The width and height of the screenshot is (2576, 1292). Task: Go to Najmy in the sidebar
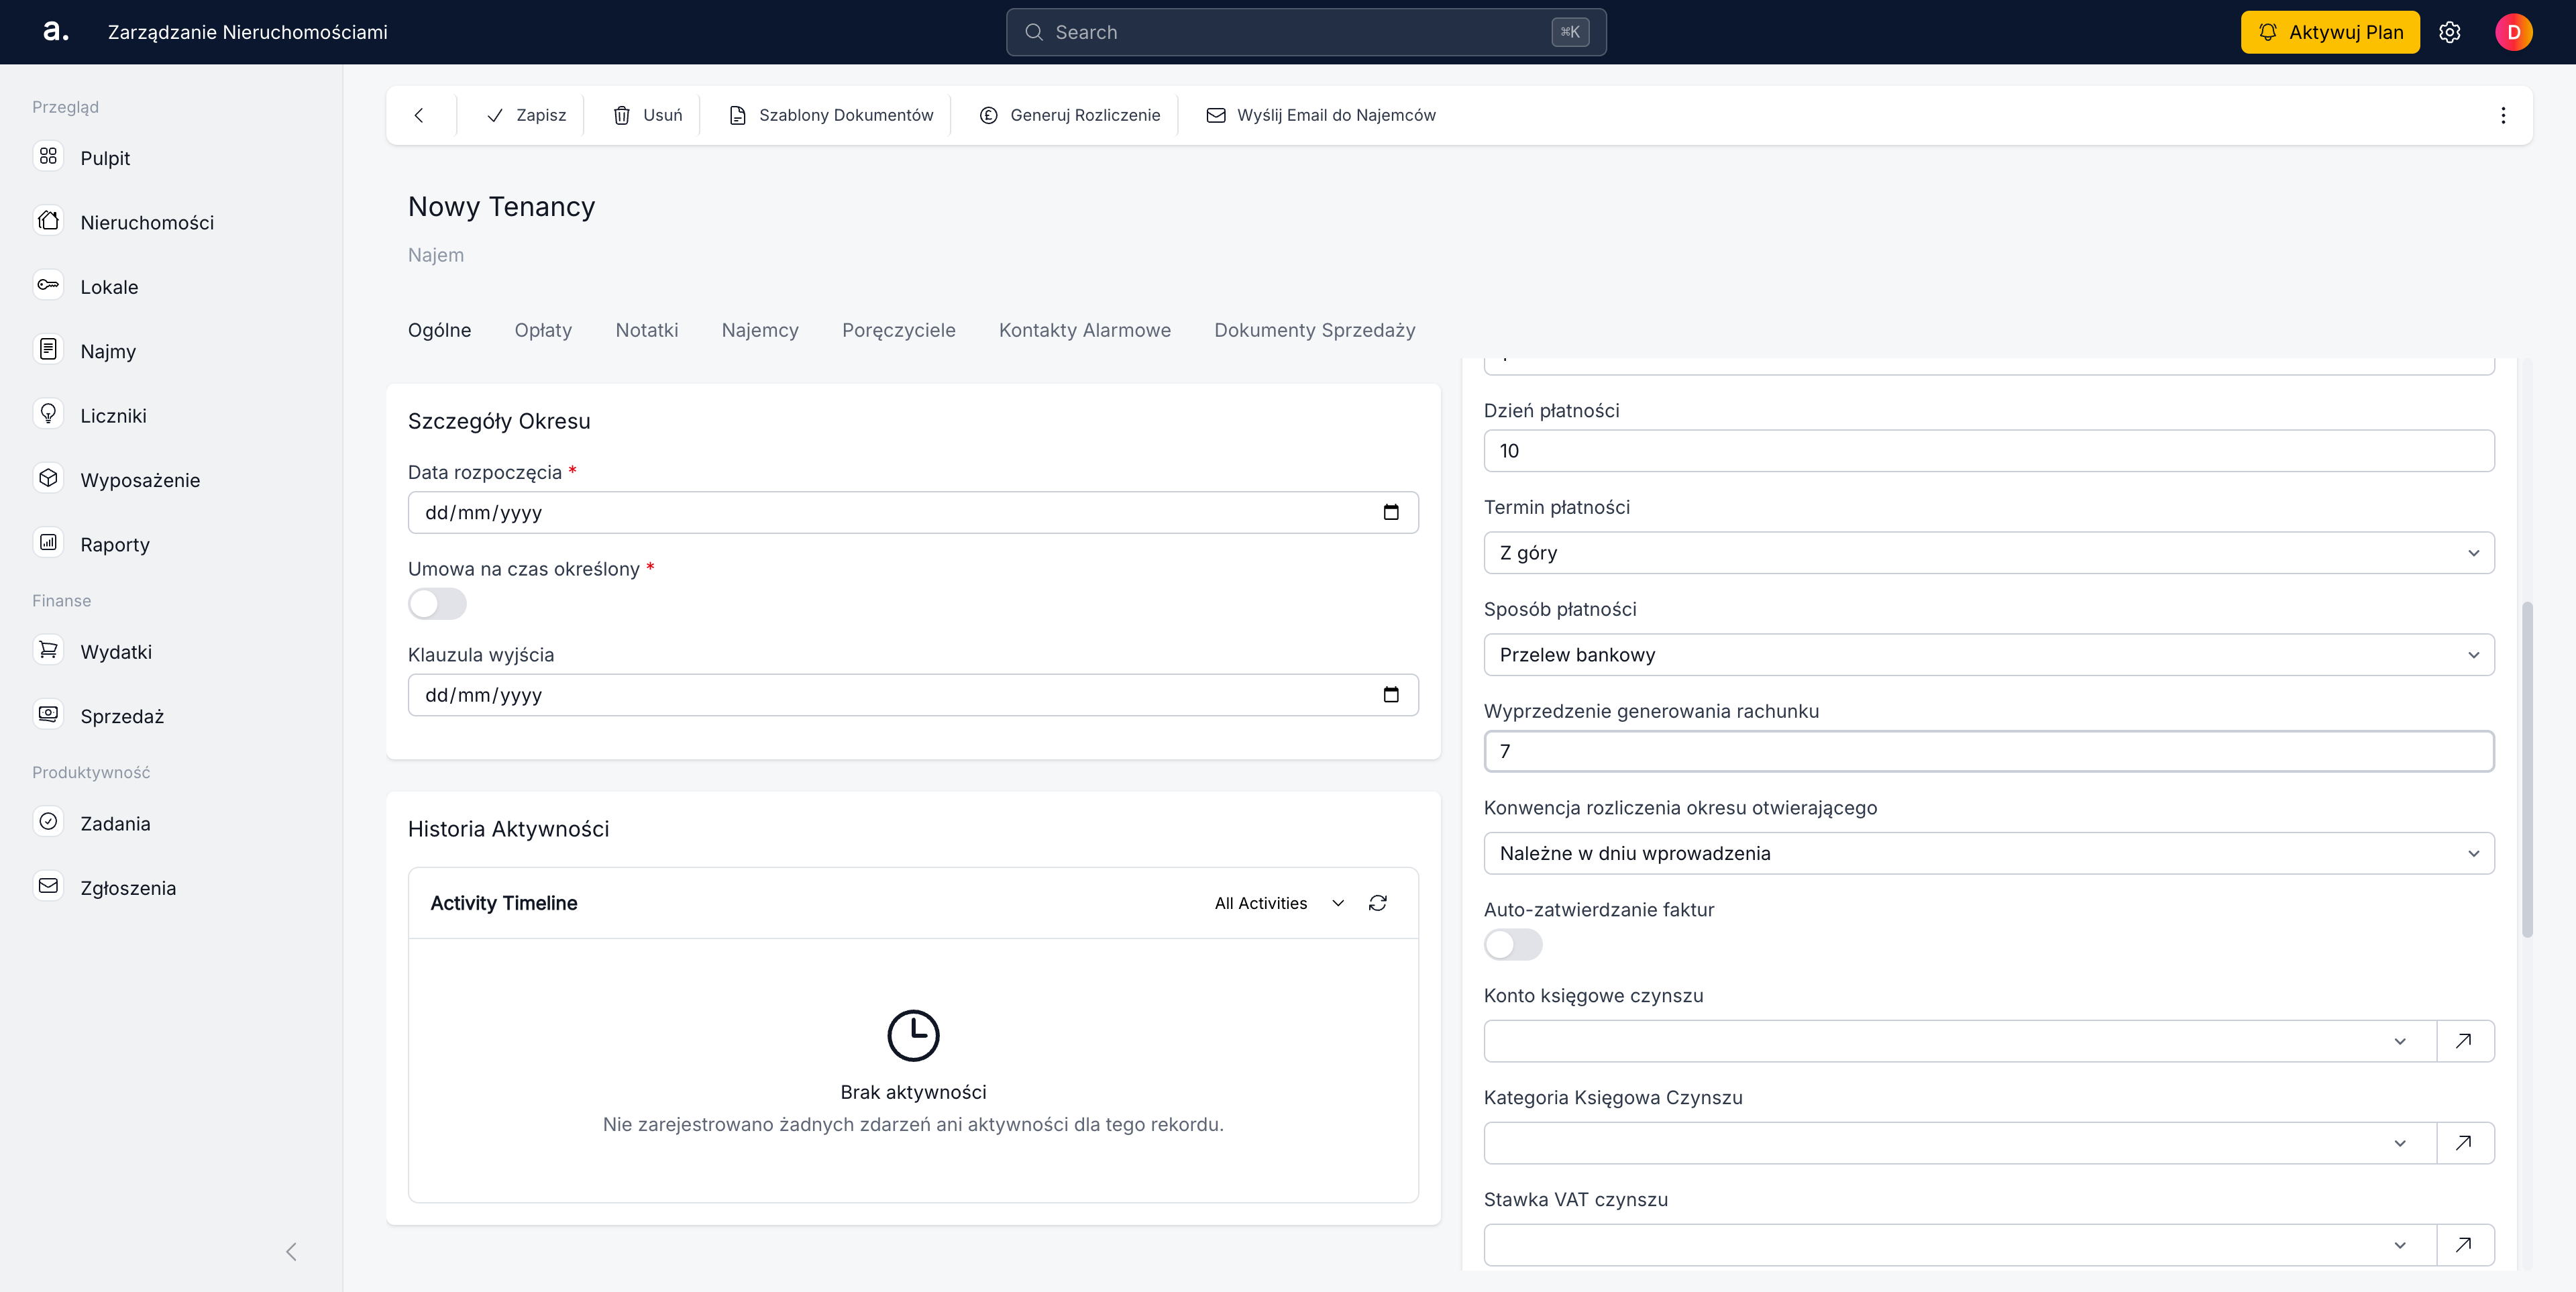click(107, 351)
